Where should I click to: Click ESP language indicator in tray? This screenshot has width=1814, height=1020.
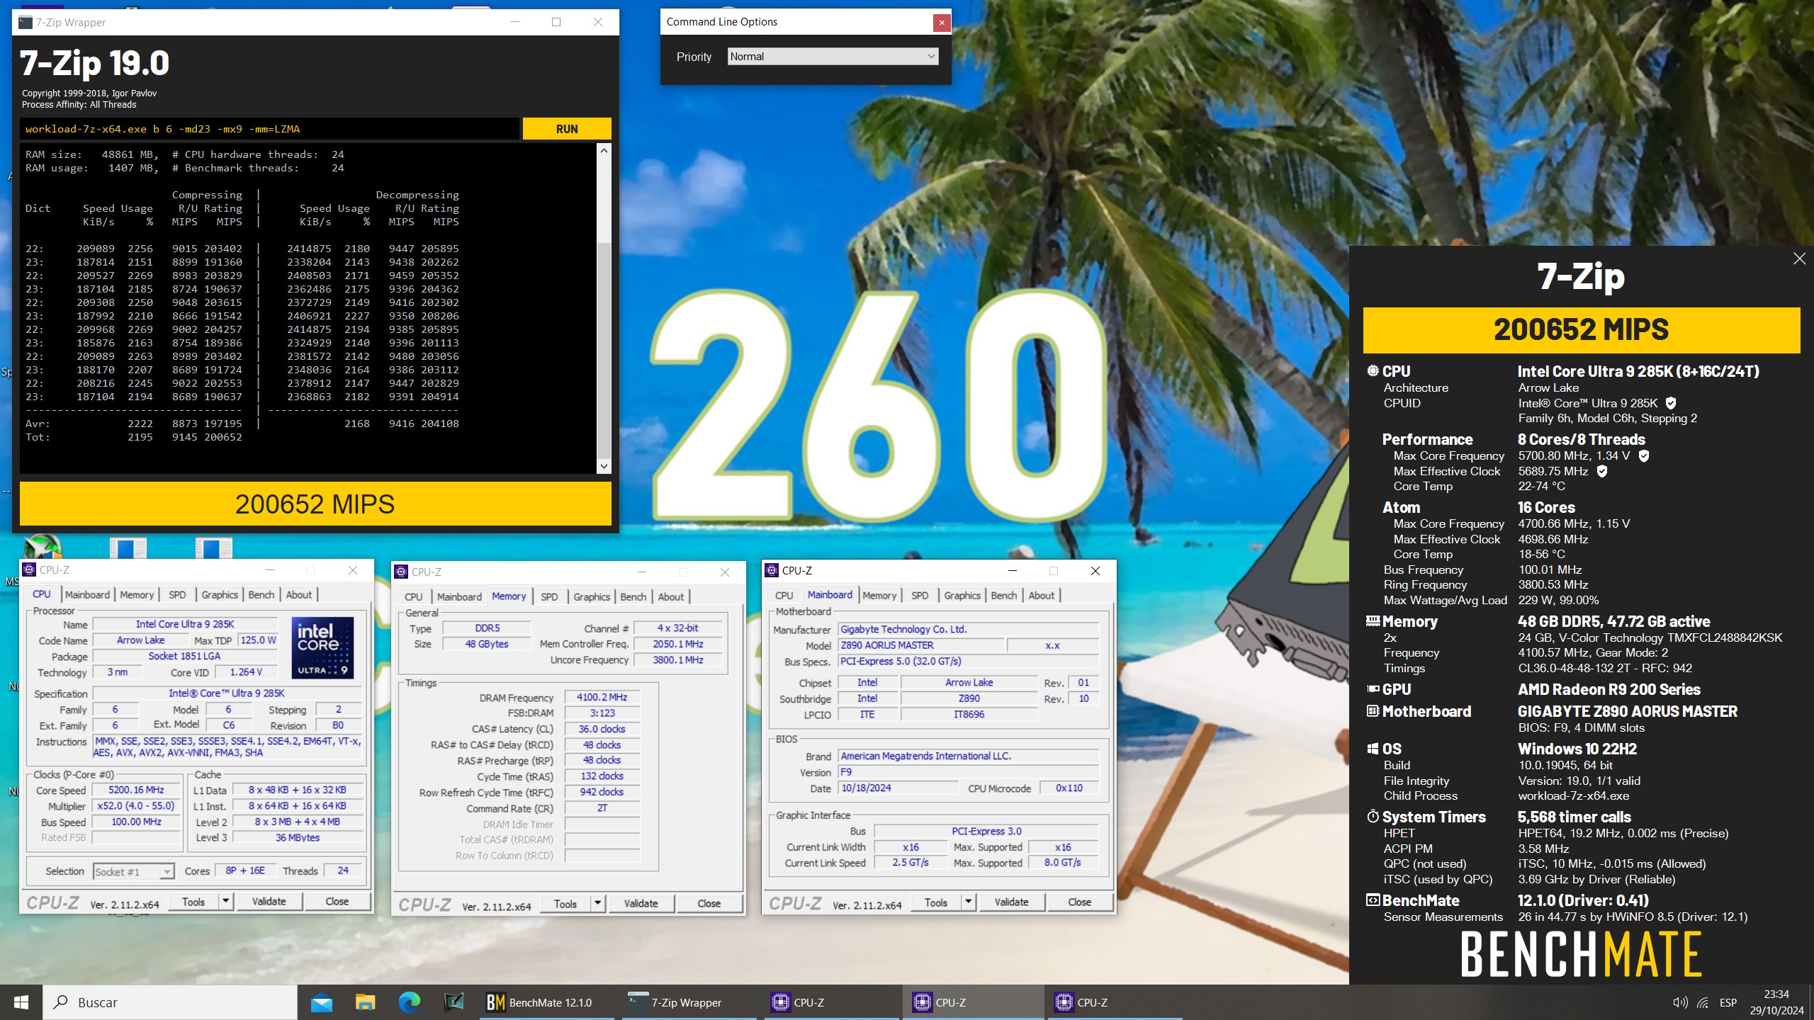point(1728,1002)
